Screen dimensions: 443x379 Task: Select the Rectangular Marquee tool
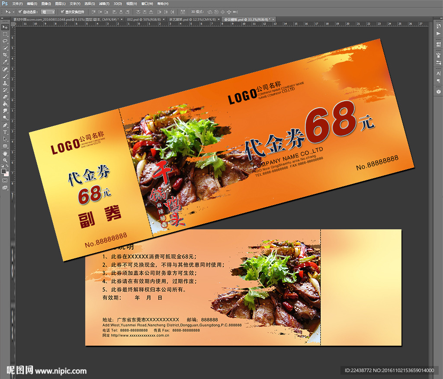[5, 34]
